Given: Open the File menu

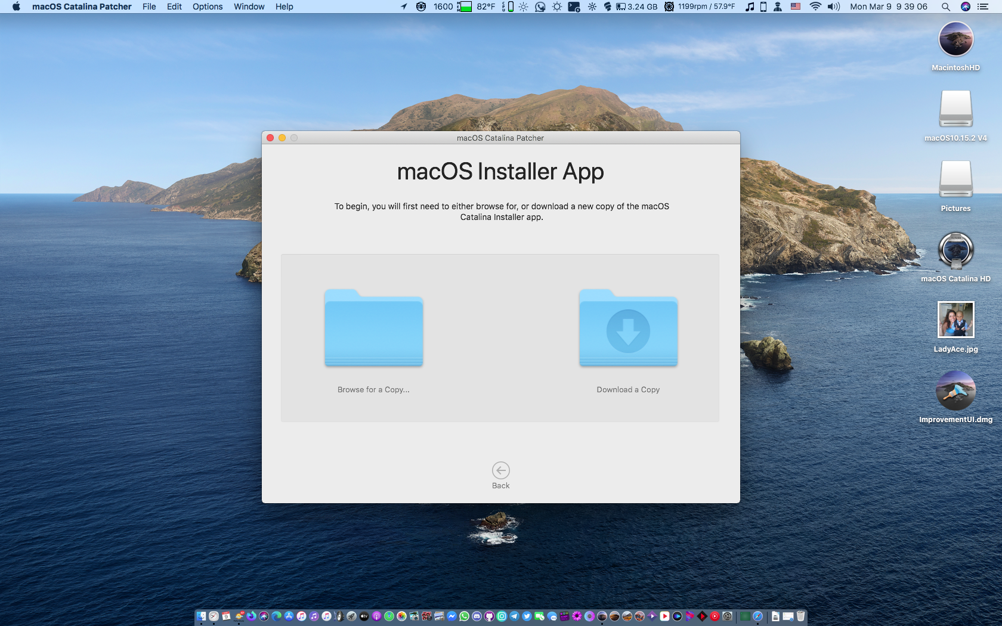Looking at the screenshot, I should pos(149,7).
